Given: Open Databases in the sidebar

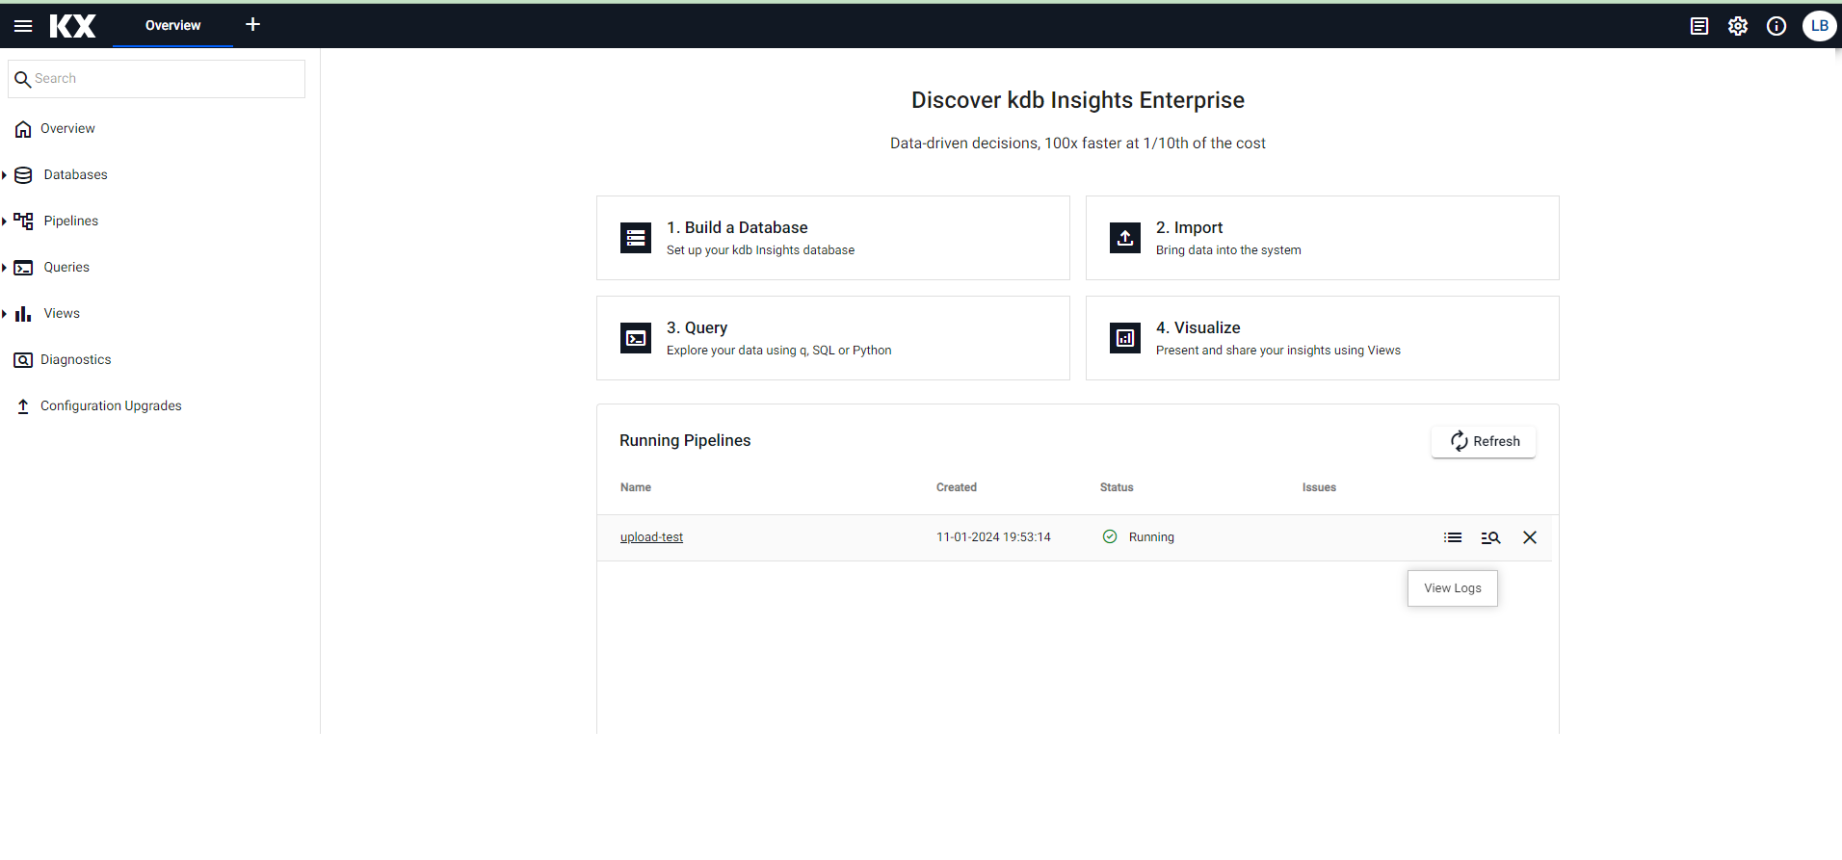Looking at the screenshot, I should coord(76,175).
